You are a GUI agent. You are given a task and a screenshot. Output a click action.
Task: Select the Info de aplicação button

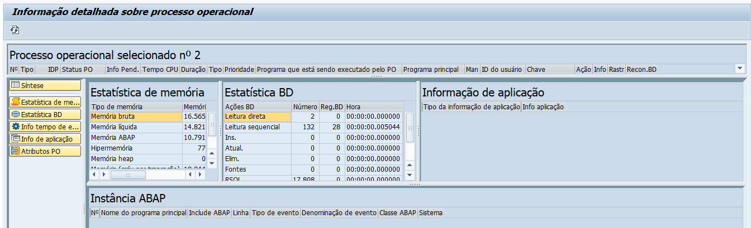pyautogui.click(x=45, y=139)
